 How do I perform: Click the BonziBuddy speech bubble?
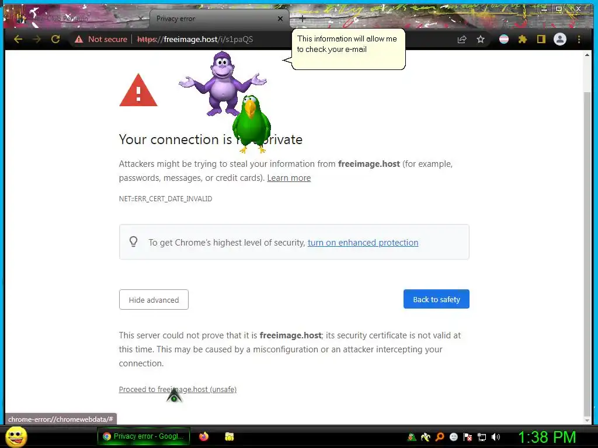pos(348,49)
